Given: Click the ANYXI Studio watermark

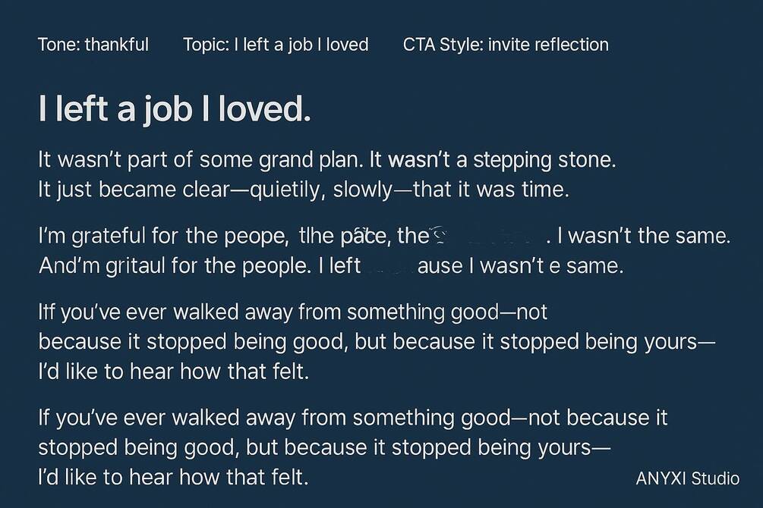Looking at the screenshot, I should tap(688, 478).
